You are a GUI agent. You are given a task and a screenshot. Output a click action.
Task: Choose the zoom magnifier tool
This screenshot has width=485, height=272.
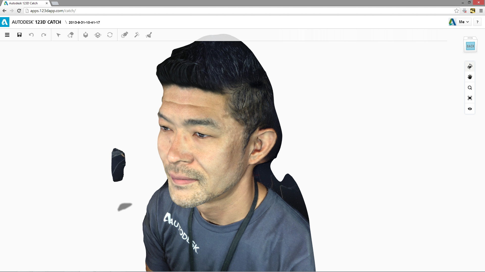pyautogui.click(x=470, y=88)
